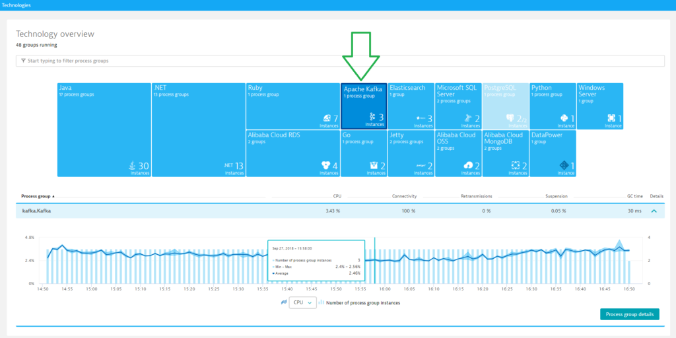
Task: Open the CPU metric dropdown
Action: click(302, 302)
